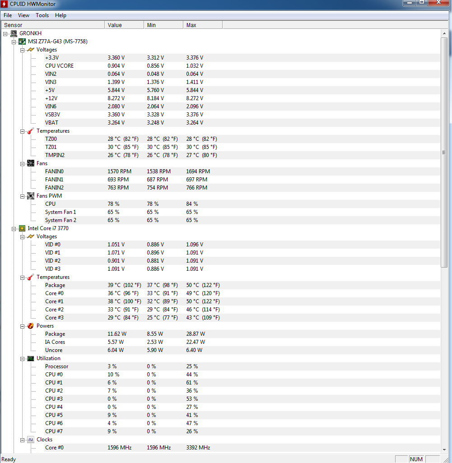Collapse the CPU Temperatures group
The width and height of the screenshot is (452, 463).
pos(22,278)
